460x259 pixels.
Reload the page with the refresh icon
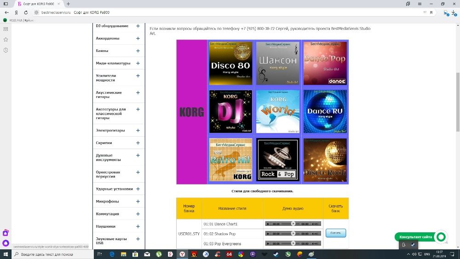(26, 12)
